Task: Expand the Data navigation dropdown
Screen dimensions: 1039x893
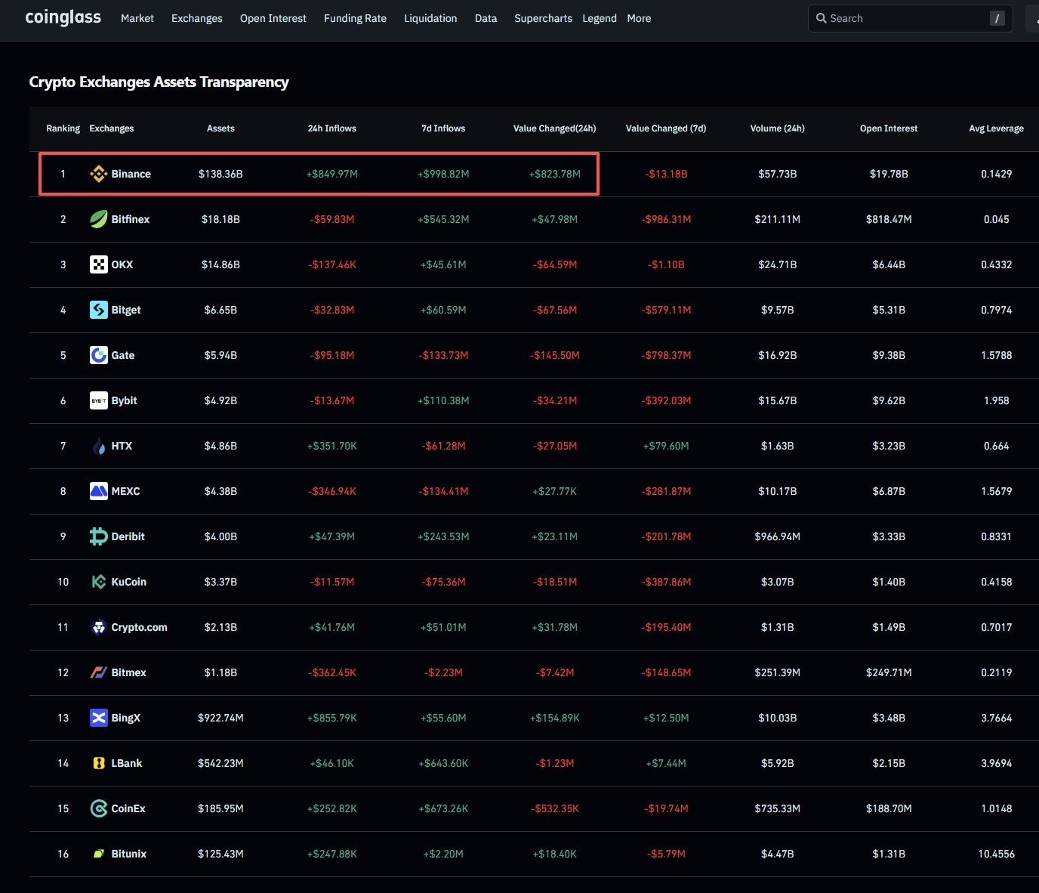Action: pos(486,18)
